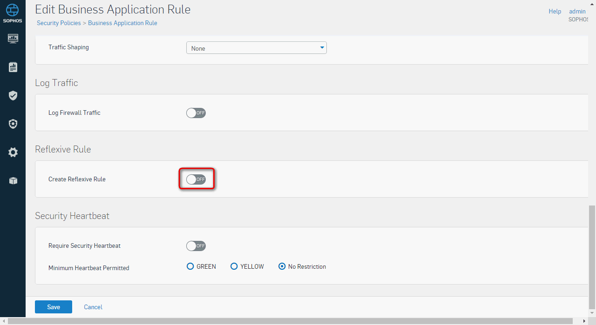Enable the Create Reflexive Rule switch
The width and height of the screenshot is (596, 325).
click(196, 179)
